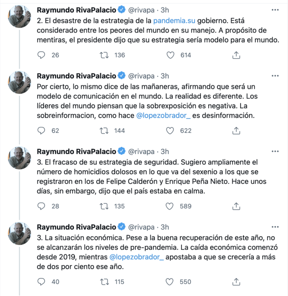Open more options for the seguridad tweet
288x296 pixels.
(275, 151)
